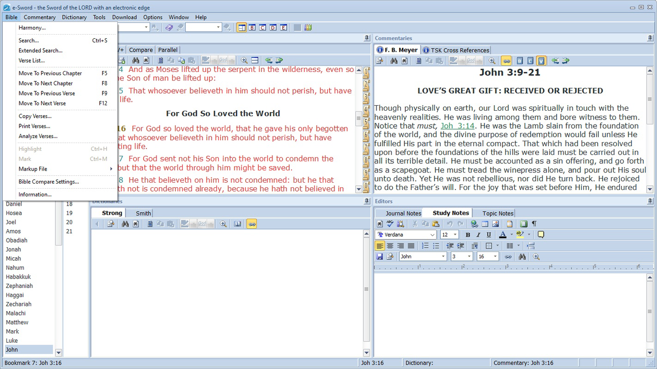This screenshot has width=657, height=369.
Task: Switch to the Parallel Bible tab
Action: [x=168, y=50]
